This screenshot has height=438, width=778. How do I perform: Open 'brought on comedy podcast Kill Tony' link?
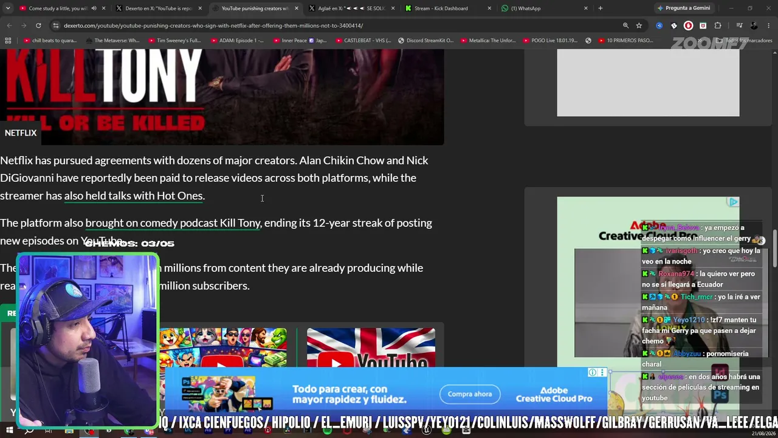pos(173,223)
